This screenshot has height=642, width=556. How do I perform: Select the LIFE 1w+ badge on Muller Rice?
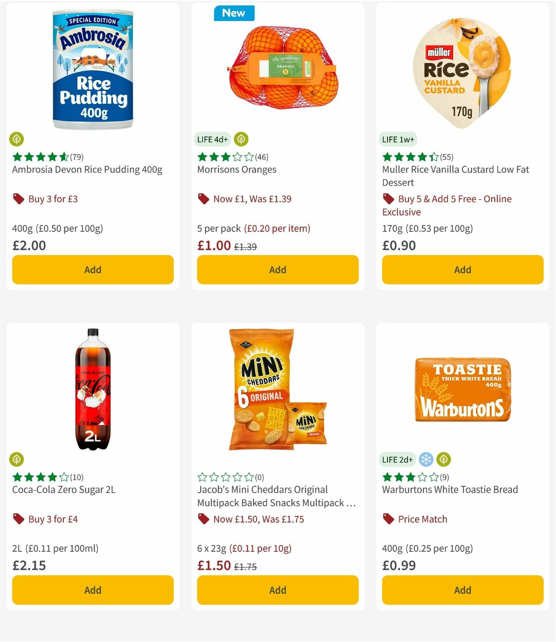[398, 139]
